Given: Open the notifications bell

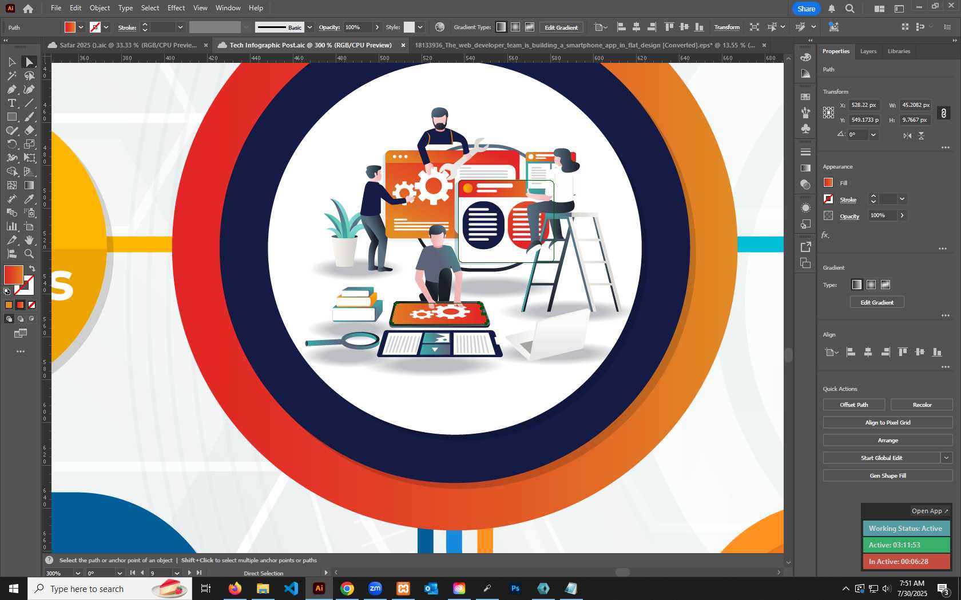Looking at the screenshot, I should [832, 9].
